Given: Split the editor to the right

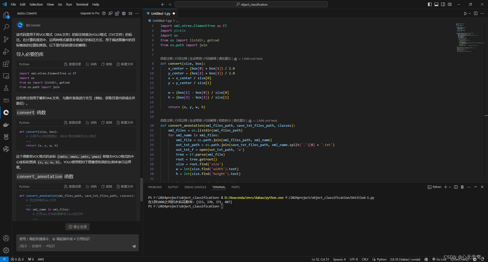Looking at the screenshot, I should (476, 13).
